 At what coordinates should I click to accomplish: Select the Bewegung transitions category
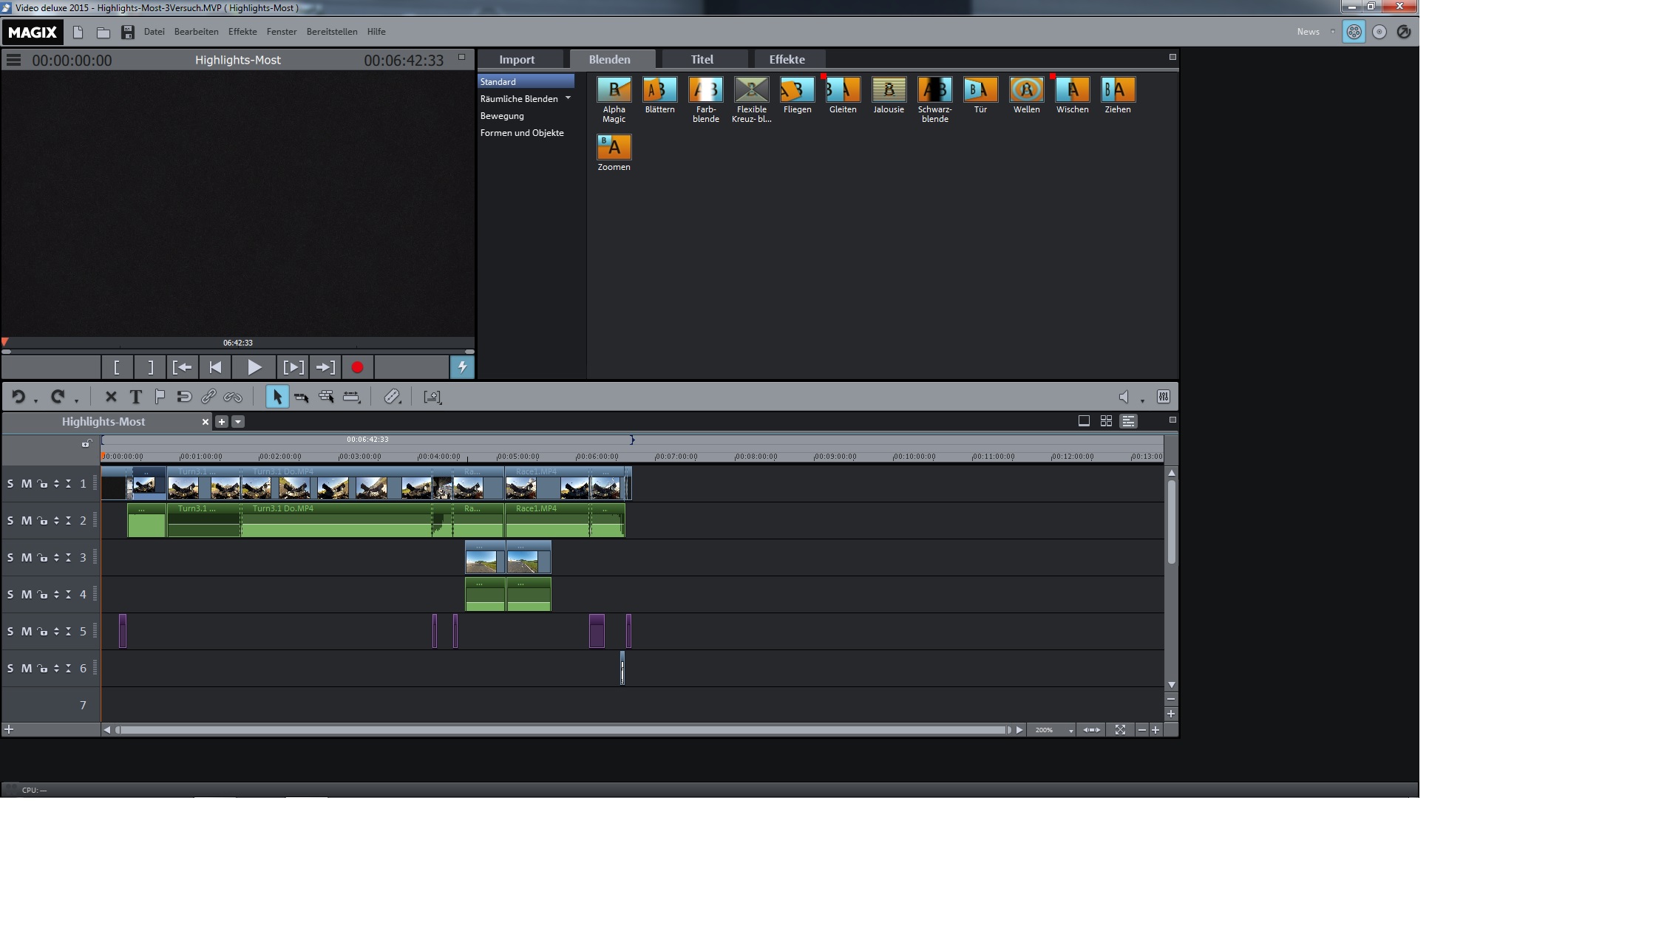pyautogui.click(x=502, y=116)
